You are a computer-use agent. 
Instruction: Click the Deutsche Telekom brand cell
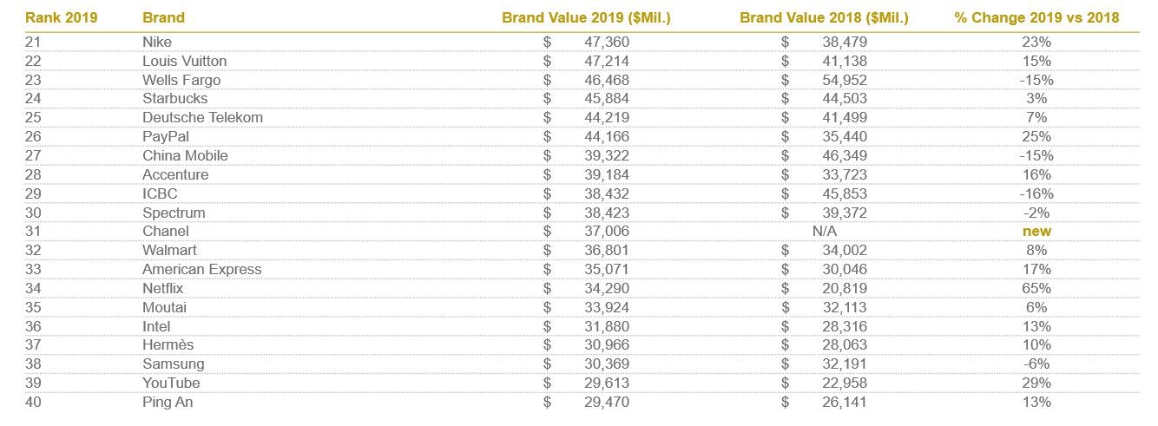[202, 117]
